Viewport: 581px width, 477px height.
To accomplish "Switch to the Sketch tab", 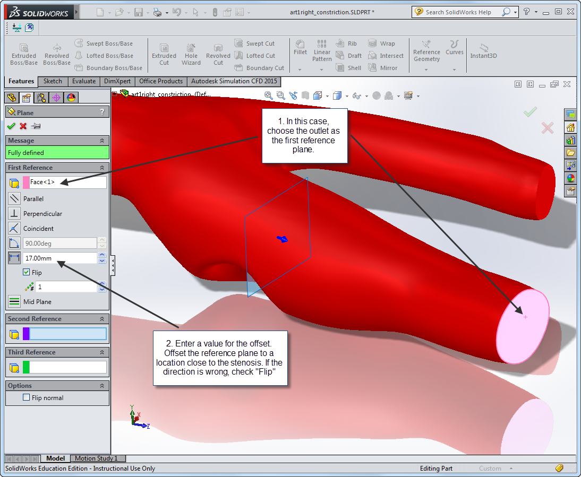I will tap(53, 81).
